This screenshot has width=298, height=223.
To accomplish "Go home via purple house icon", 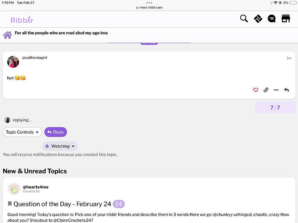I will (8, 35).
